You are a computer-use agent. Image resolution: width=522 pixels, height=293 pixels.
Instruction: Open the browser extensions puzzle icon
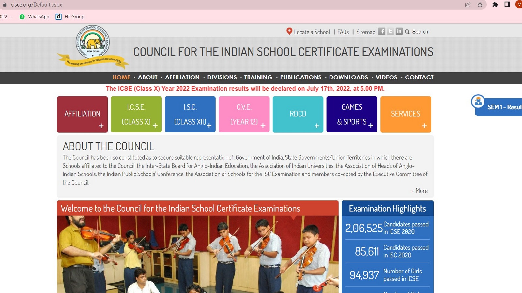pos(495,5)
